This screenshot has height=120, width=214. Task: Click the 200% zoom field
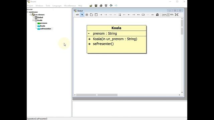pyautogui.click(x=164, y=15)
